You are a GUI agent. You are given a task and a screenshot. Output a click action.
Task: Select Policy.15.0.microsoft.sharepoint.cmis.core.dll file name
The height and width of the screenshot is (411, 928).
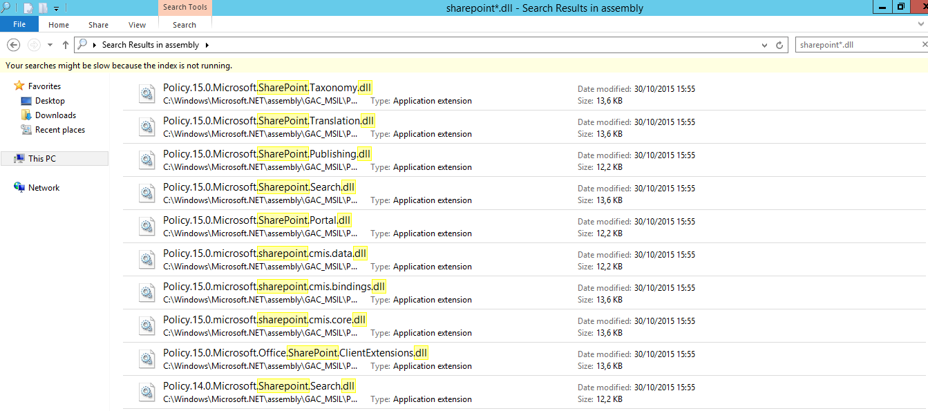tap(265, 320)
